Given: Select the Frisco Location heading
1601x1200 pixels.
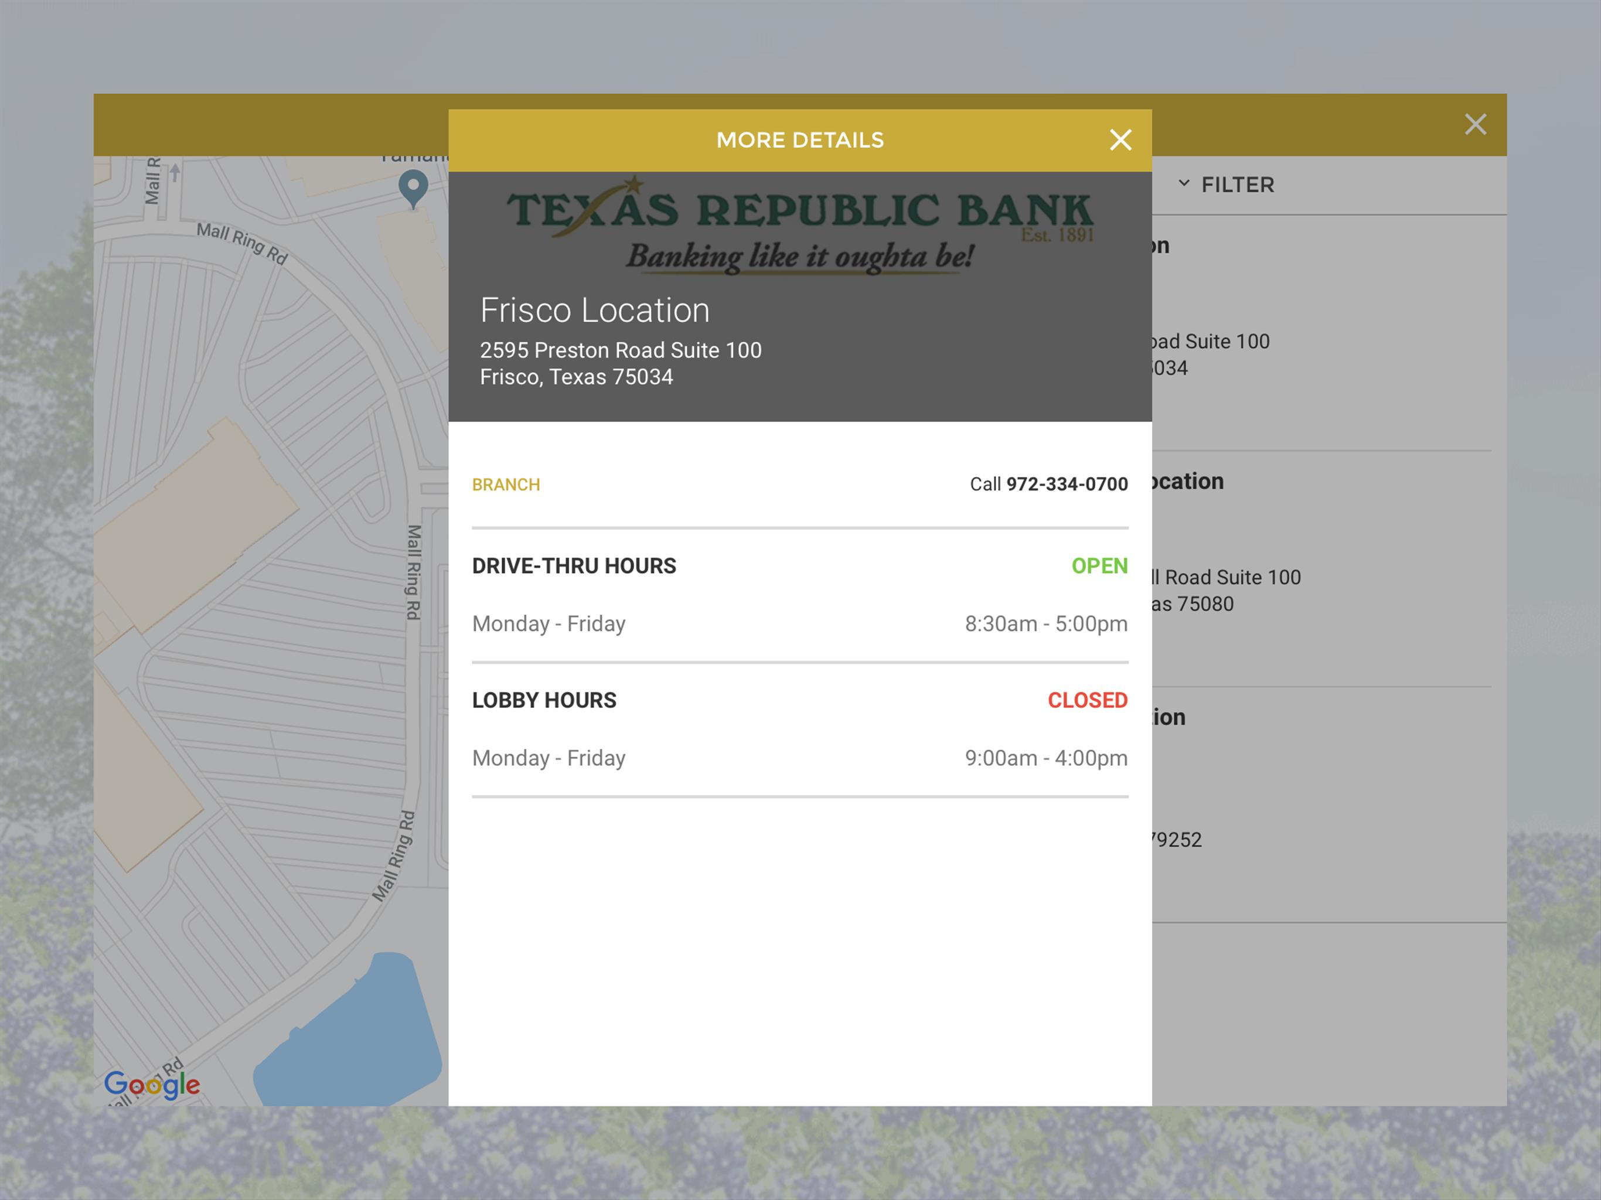Looking at the screenshot, I should point(594,311).
